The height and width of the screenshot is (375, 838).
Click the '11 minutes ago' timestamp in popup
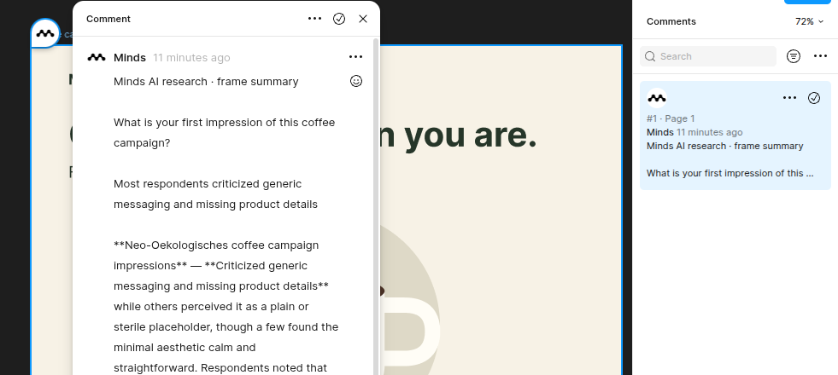click(191, 58)
